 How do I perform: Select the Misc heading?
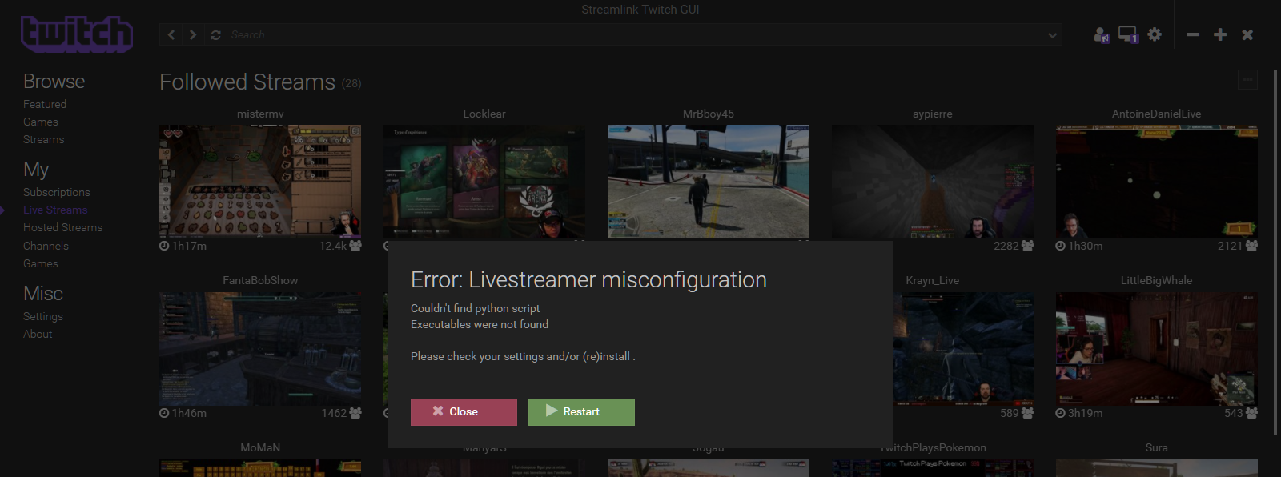[43, 294]
